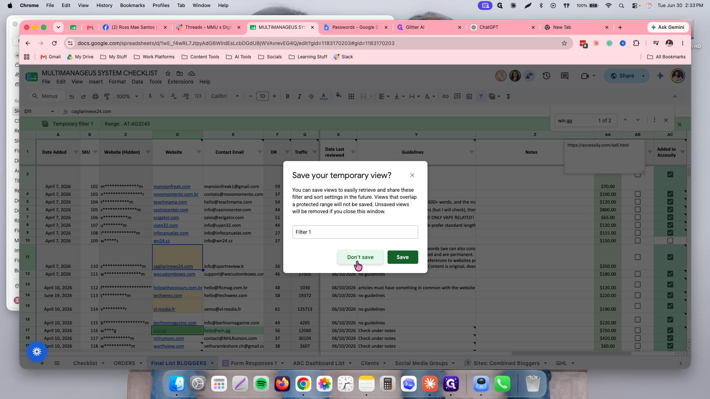Click the Filter 1 name input field
Image resolution: width=710 pixels, height=399 pixels.
[355, 232]
